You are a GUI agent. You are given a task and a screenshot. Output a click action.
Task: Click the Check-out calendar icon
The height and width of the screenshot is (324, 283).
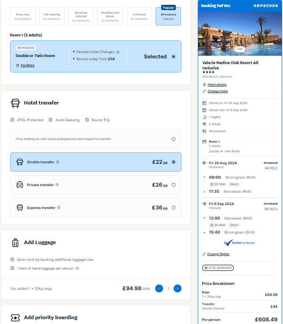pos(204,110)
